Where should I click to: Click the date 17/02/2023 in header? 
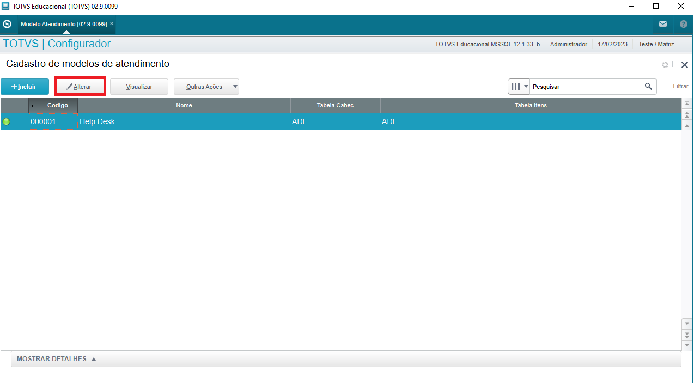612,44
